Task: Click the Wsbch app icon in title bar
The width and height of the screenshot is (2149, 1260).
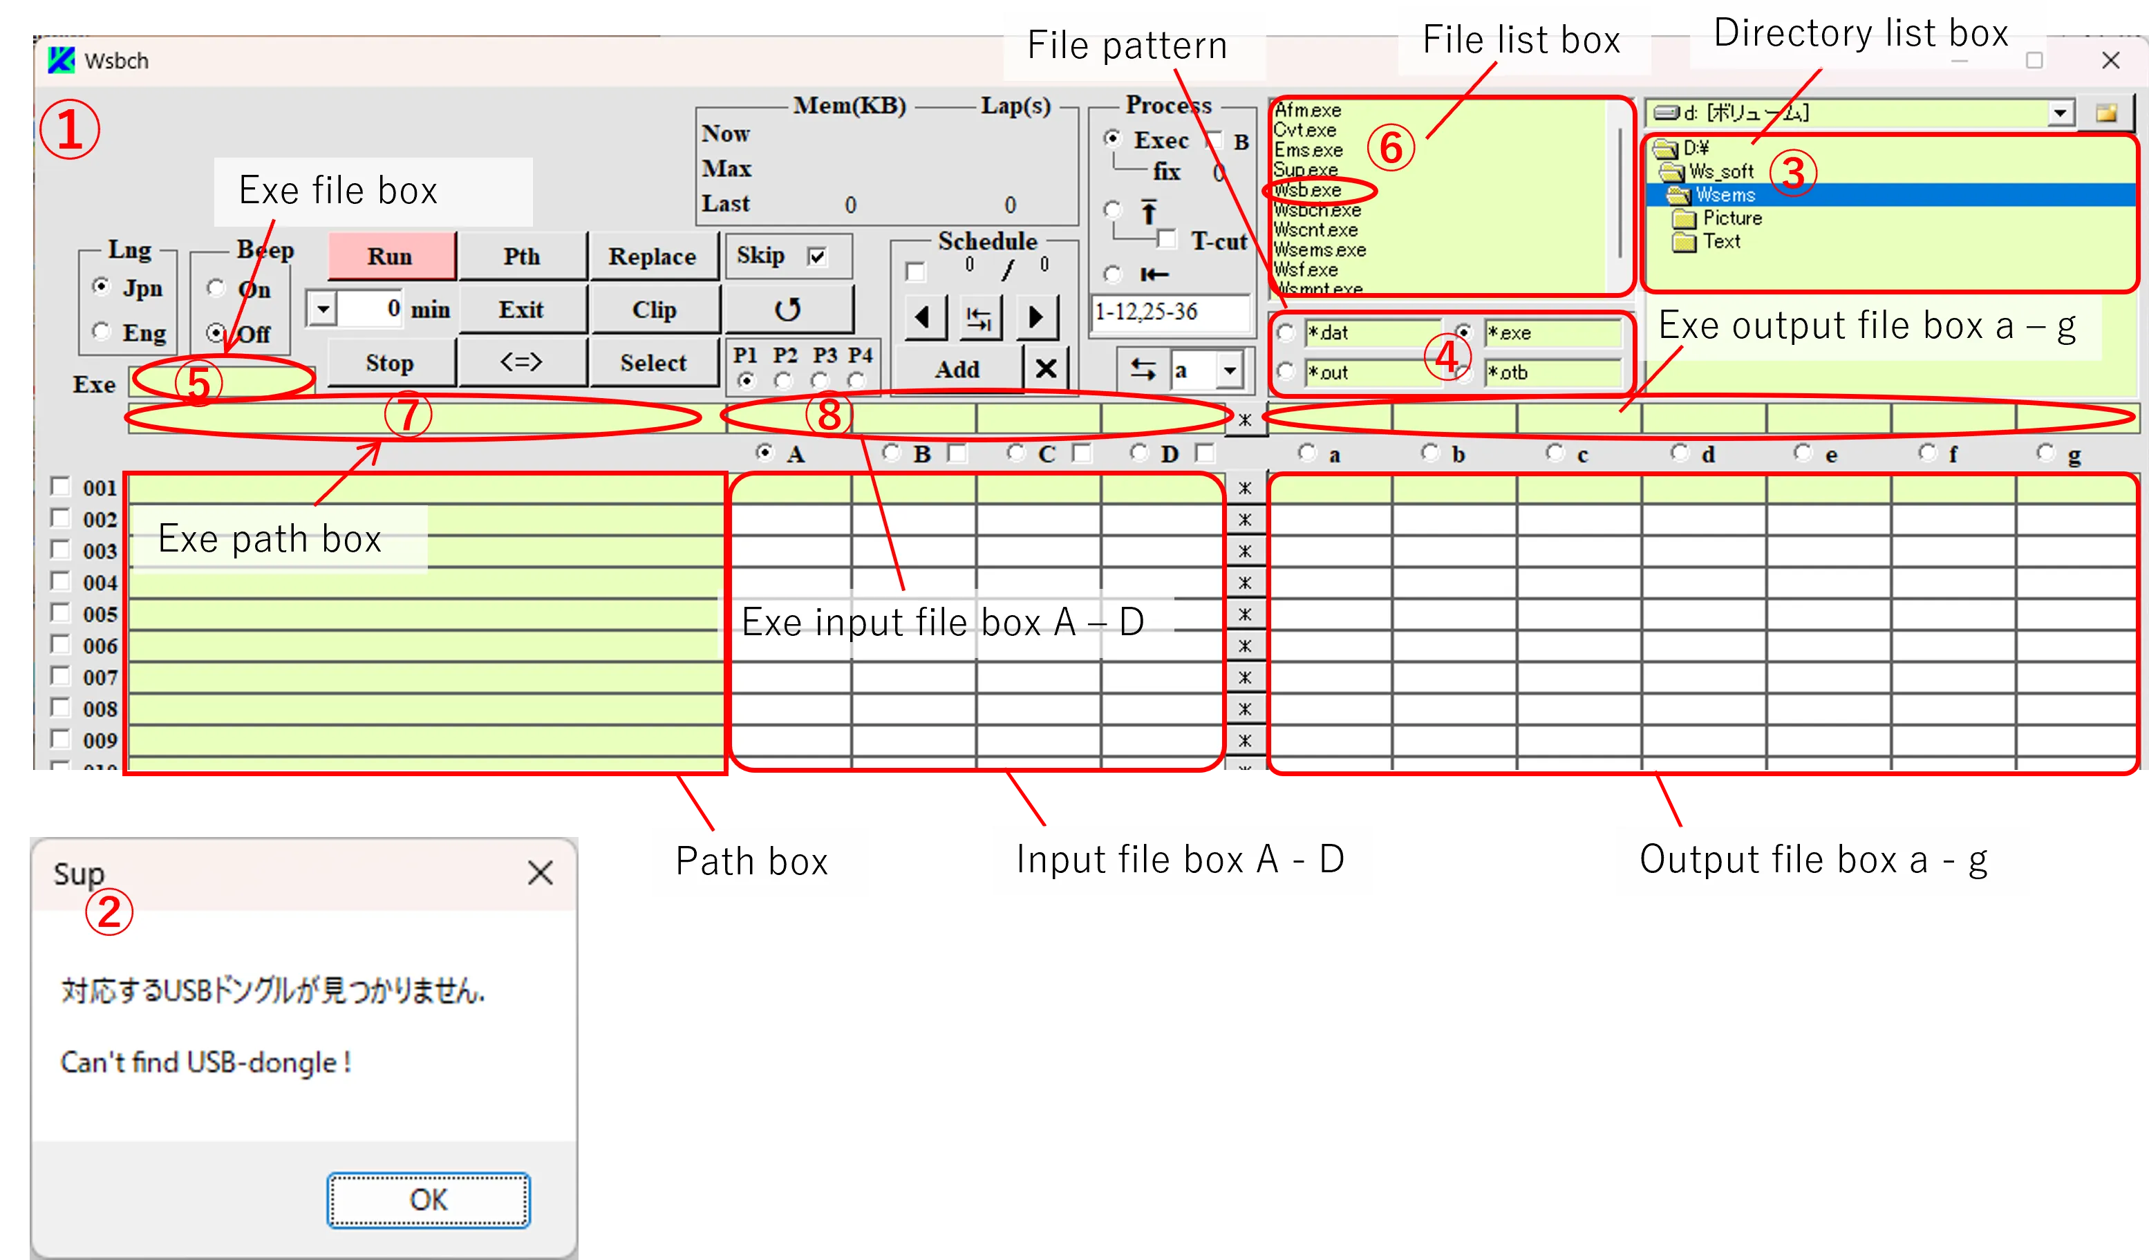Action: [62, 61]
